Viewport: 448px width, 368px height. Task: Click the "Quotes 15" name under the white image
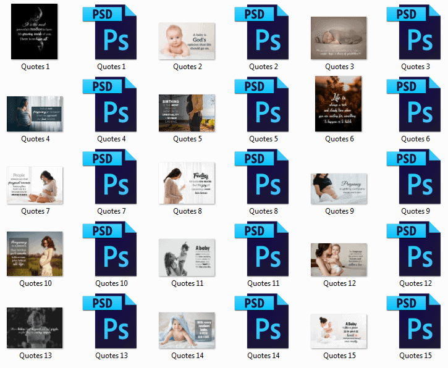click(339, 356)
